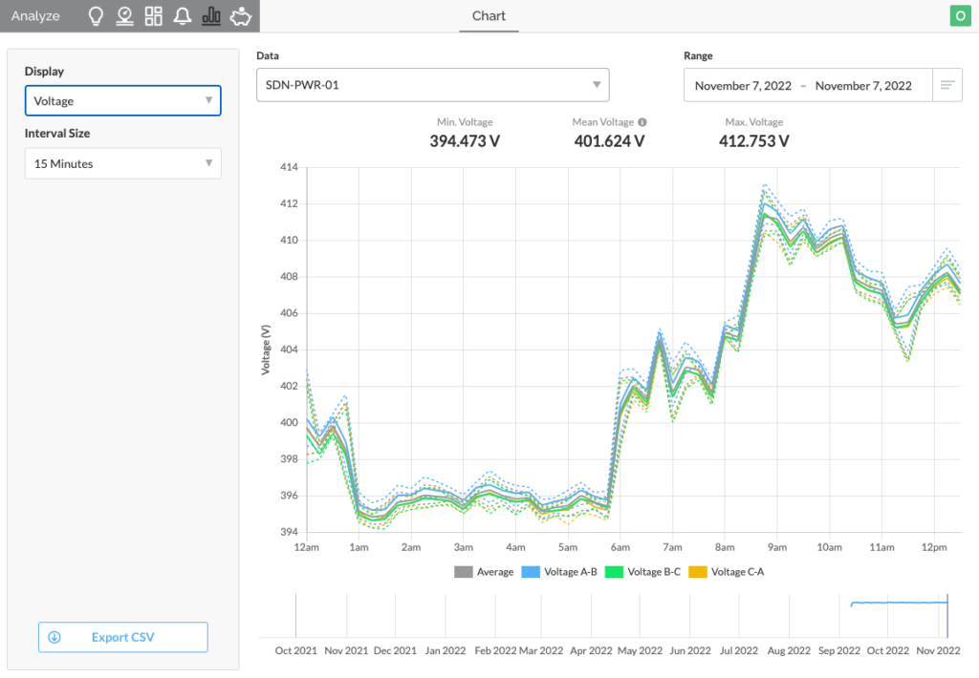Open the Interval Size 15 Minutes dropdown

(123, 163)
